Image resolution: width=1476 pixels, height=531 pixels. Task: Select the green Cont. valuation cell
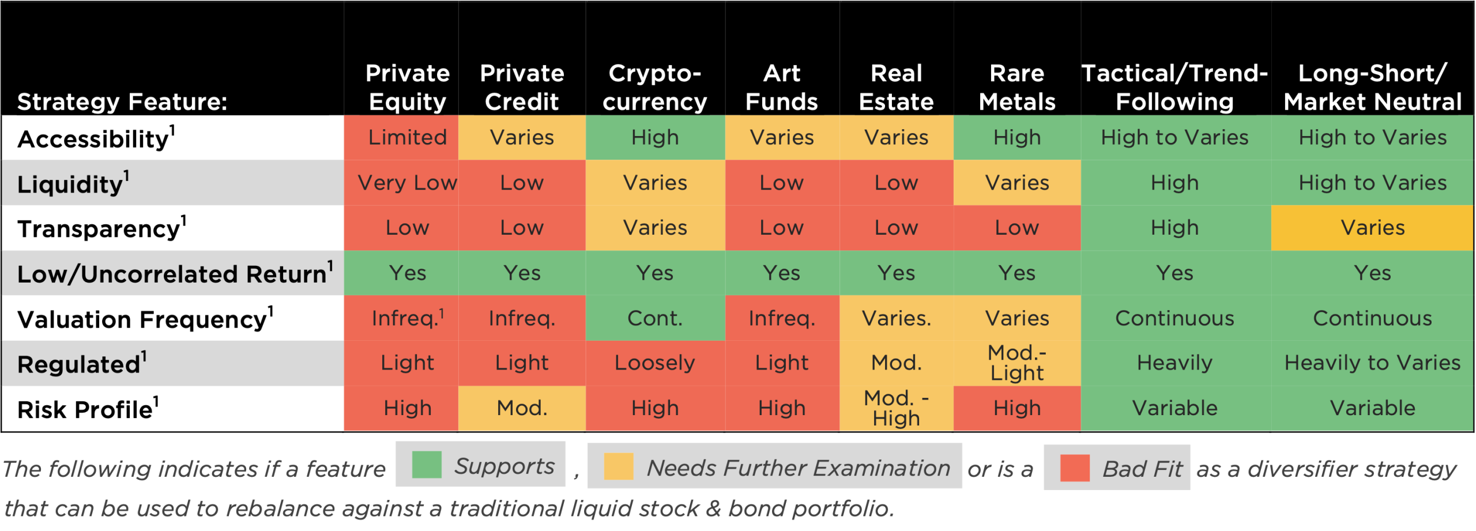654,318
